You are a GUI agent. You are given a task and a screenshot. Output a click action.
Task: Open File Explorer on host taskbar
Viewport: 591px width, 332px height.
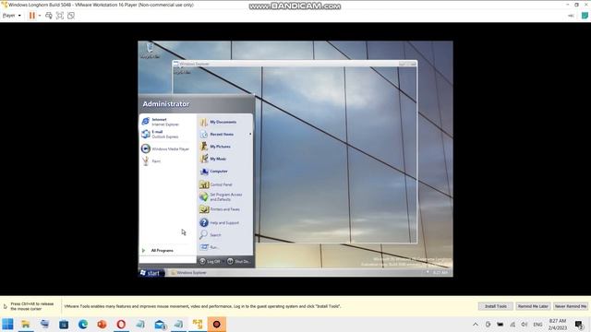(26, 324)
